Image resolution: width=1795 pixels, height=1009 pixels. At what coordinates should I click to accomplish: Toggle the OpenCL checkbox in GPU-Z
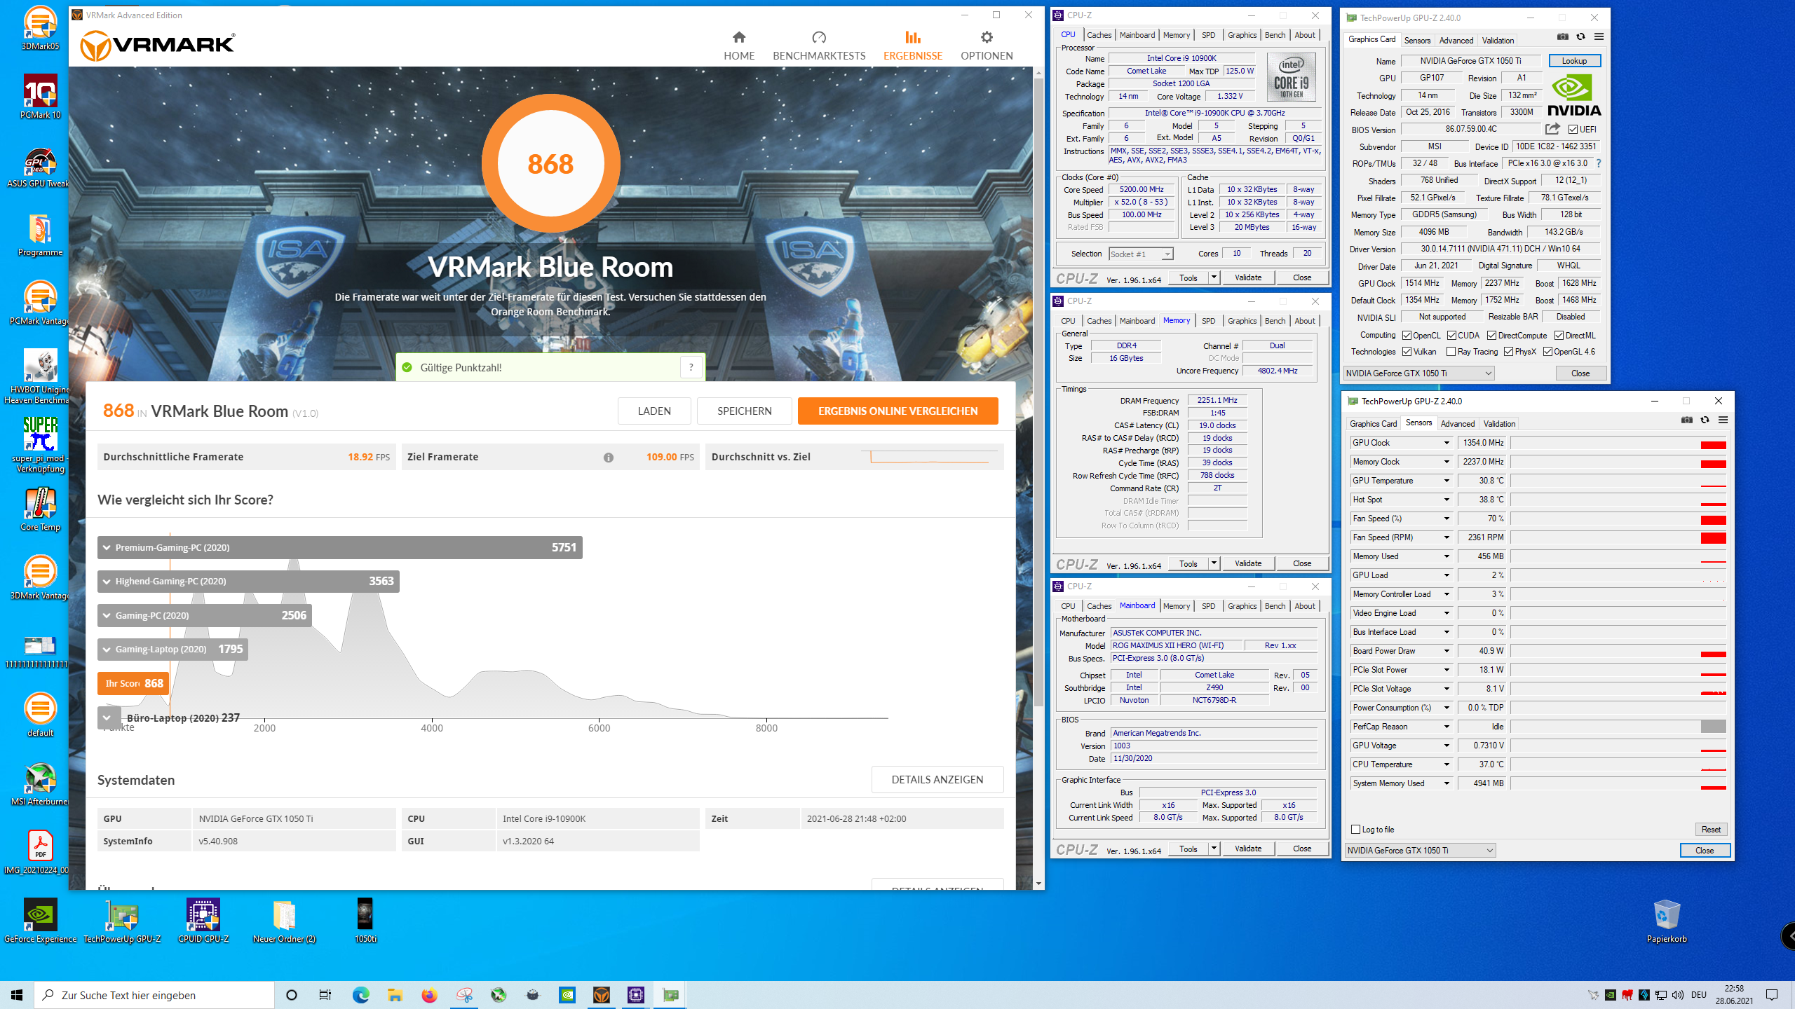tap(1407, 336)
